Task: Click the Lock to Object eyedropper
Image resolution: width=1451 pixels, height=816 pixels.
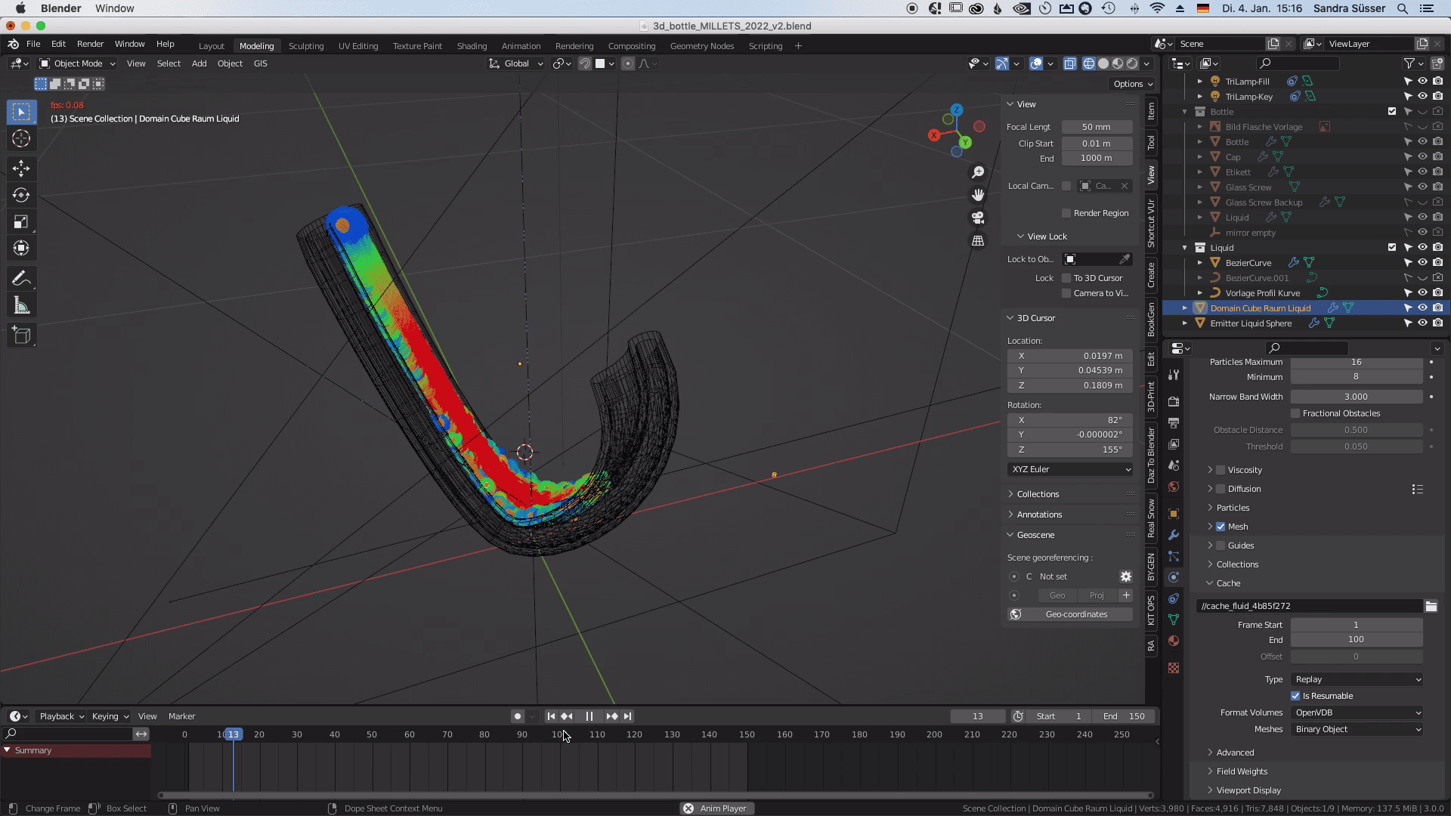Action: pyautogui.click(x=1125, y=259)
